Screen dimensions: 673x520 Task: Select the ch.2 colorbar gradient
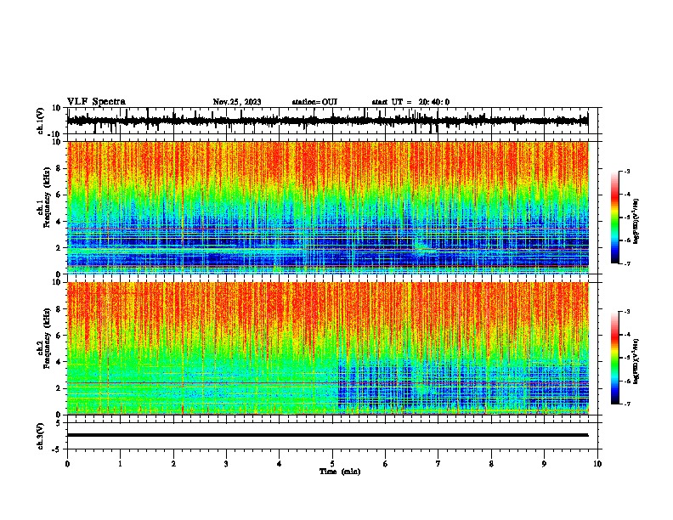[x=615, y=358]
